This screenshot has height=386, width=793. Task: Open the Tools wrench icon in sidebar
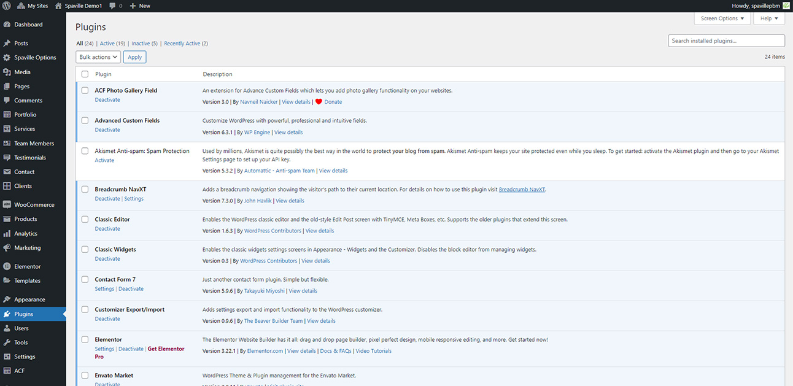7,342
